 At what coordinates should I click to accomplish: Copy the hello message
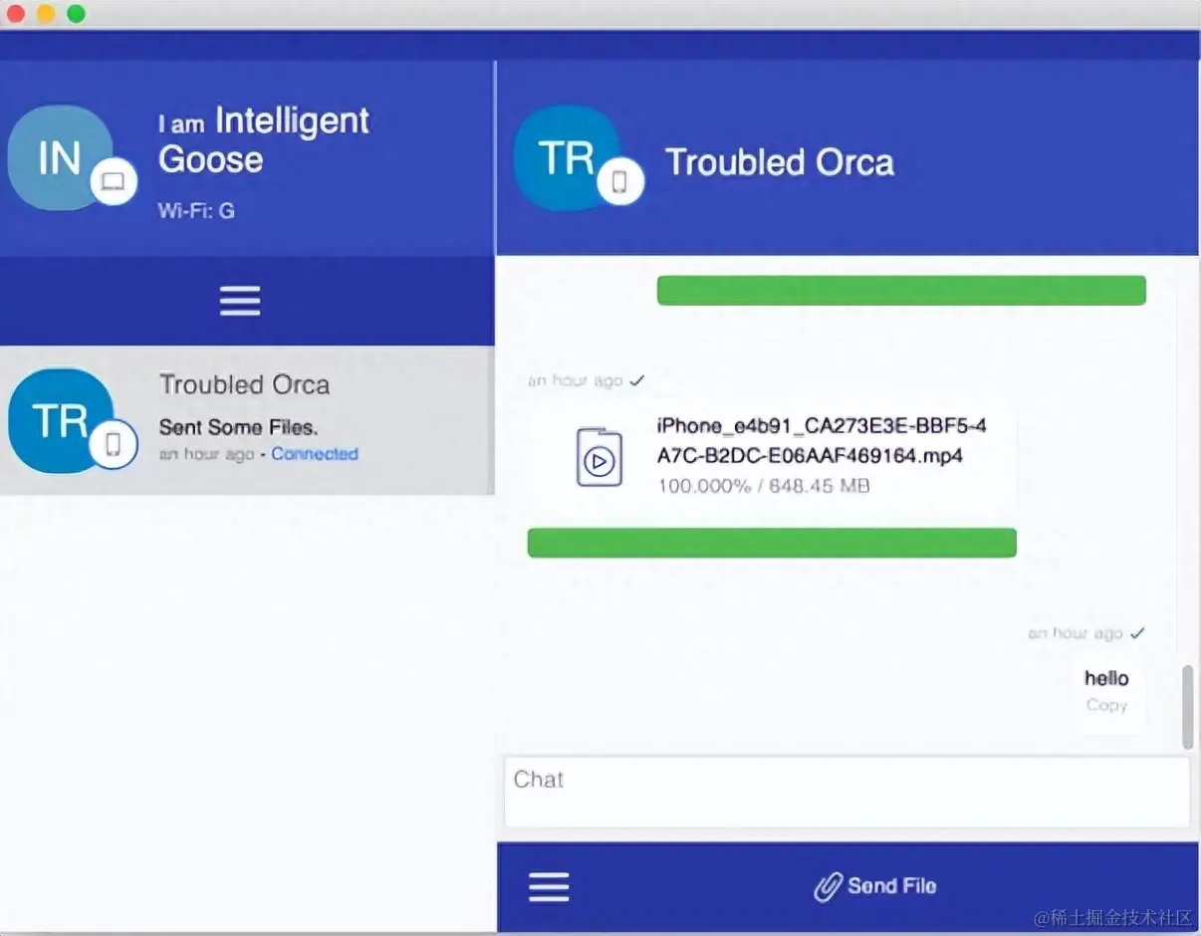click(x=1106, y=705)
